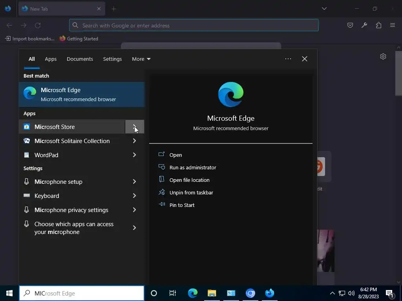This screenshot has width=402, height=301.
Task: Switch to Documents search tab
Action: pos(80,59)
